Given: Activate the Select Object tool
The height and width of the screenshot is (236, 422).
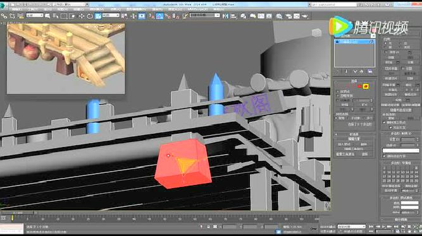Looking at the screenshot, I should coord(47,16).
